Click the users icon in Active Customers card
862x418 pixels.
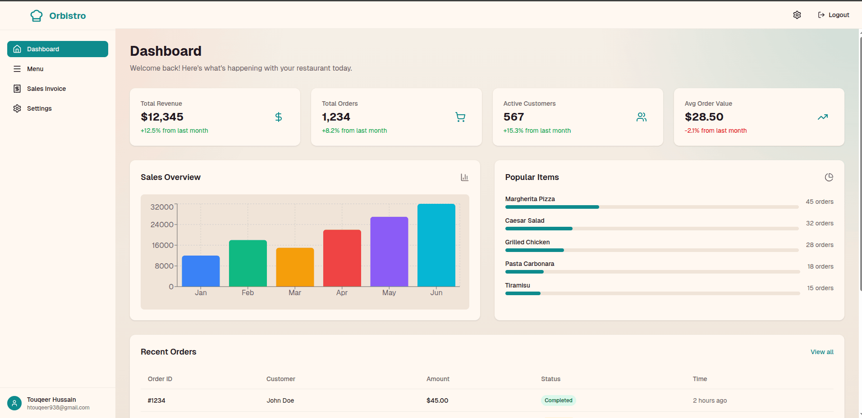(x=642, y=117)
